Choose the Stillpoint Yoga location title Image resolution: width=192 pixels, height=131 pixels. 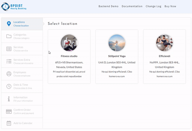point(117,56)
